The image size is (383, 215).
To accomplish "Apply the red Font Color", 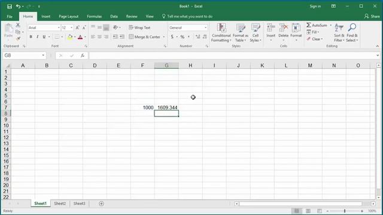I will [x=80, y=37].
